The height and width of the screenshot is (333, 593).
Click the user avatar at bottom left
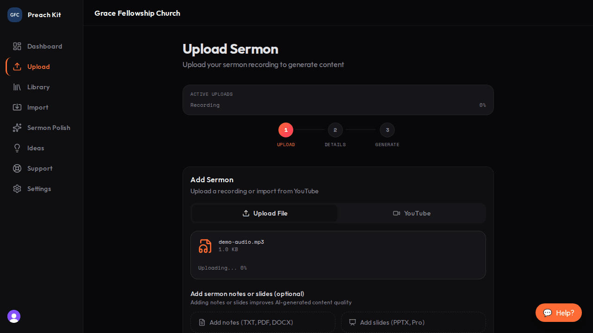13,316
